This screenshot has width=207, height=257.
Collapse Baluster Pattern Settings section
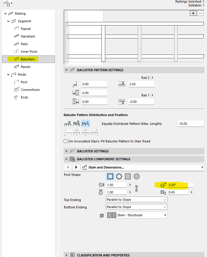(x=67, y=70)
